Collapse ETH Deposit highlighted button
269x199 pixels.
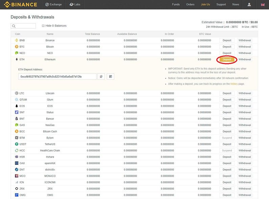(x=227, y=59)
